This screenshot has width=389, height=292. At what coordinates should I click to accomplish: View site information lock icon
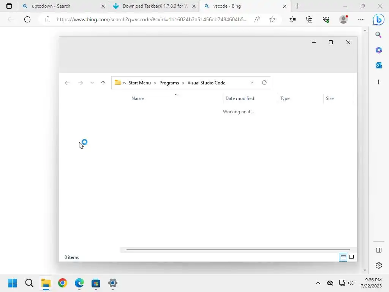coord(48,19)
